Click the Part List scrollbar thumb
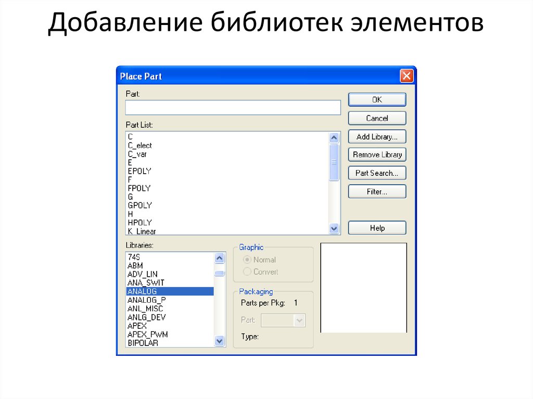The height and width of the screenshot is (399, 533). click(334, 161)
